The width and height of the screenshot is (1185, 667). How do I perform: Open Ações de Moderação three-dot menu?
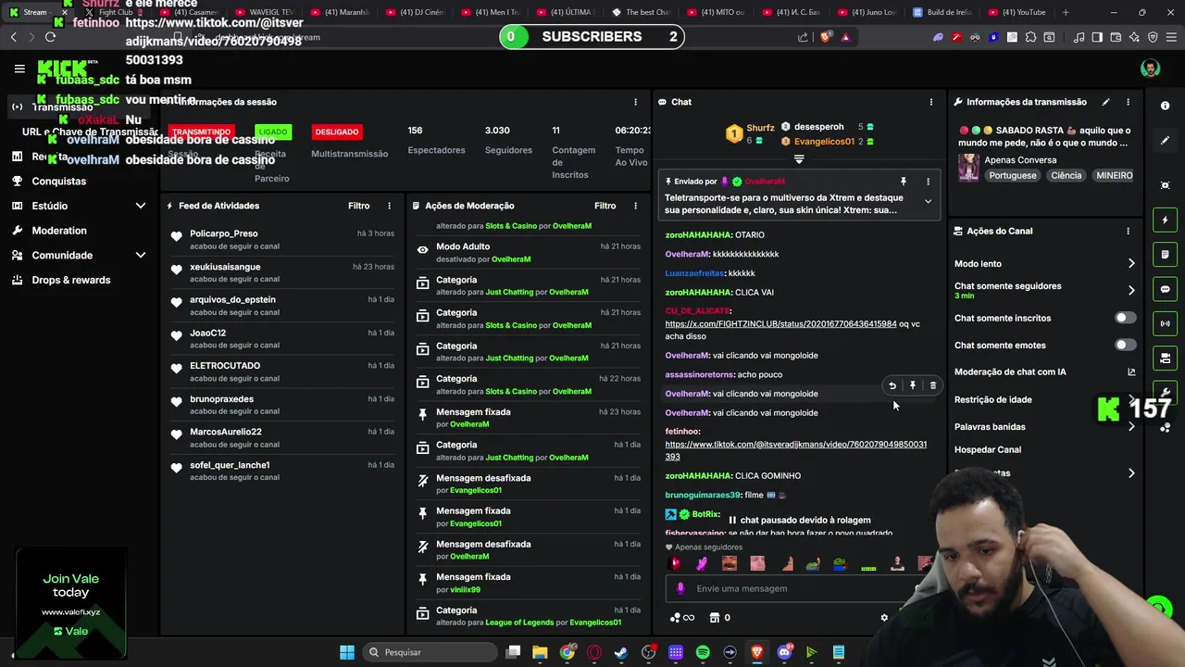pyautogui.click(x=635, y=206)
